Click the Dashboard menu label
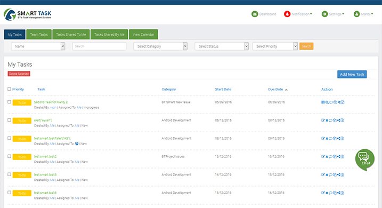 click(267, 14)
